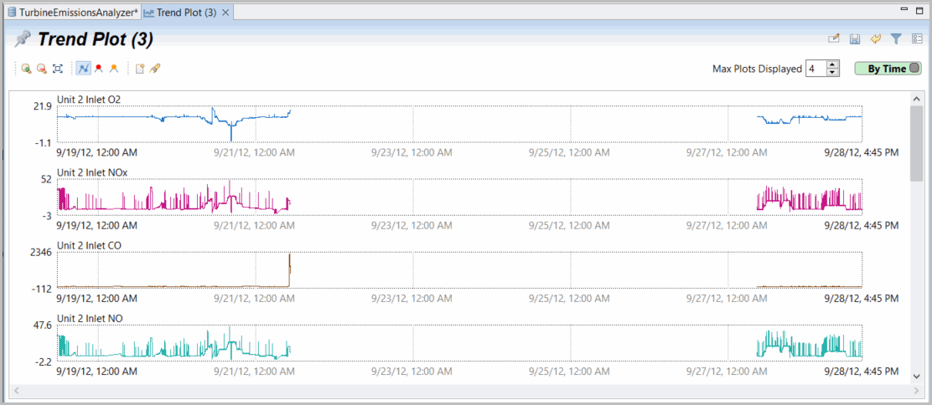Close the Trend Plot (3) tab
This screenshot has width=932, height=405.
pos(225,13)
